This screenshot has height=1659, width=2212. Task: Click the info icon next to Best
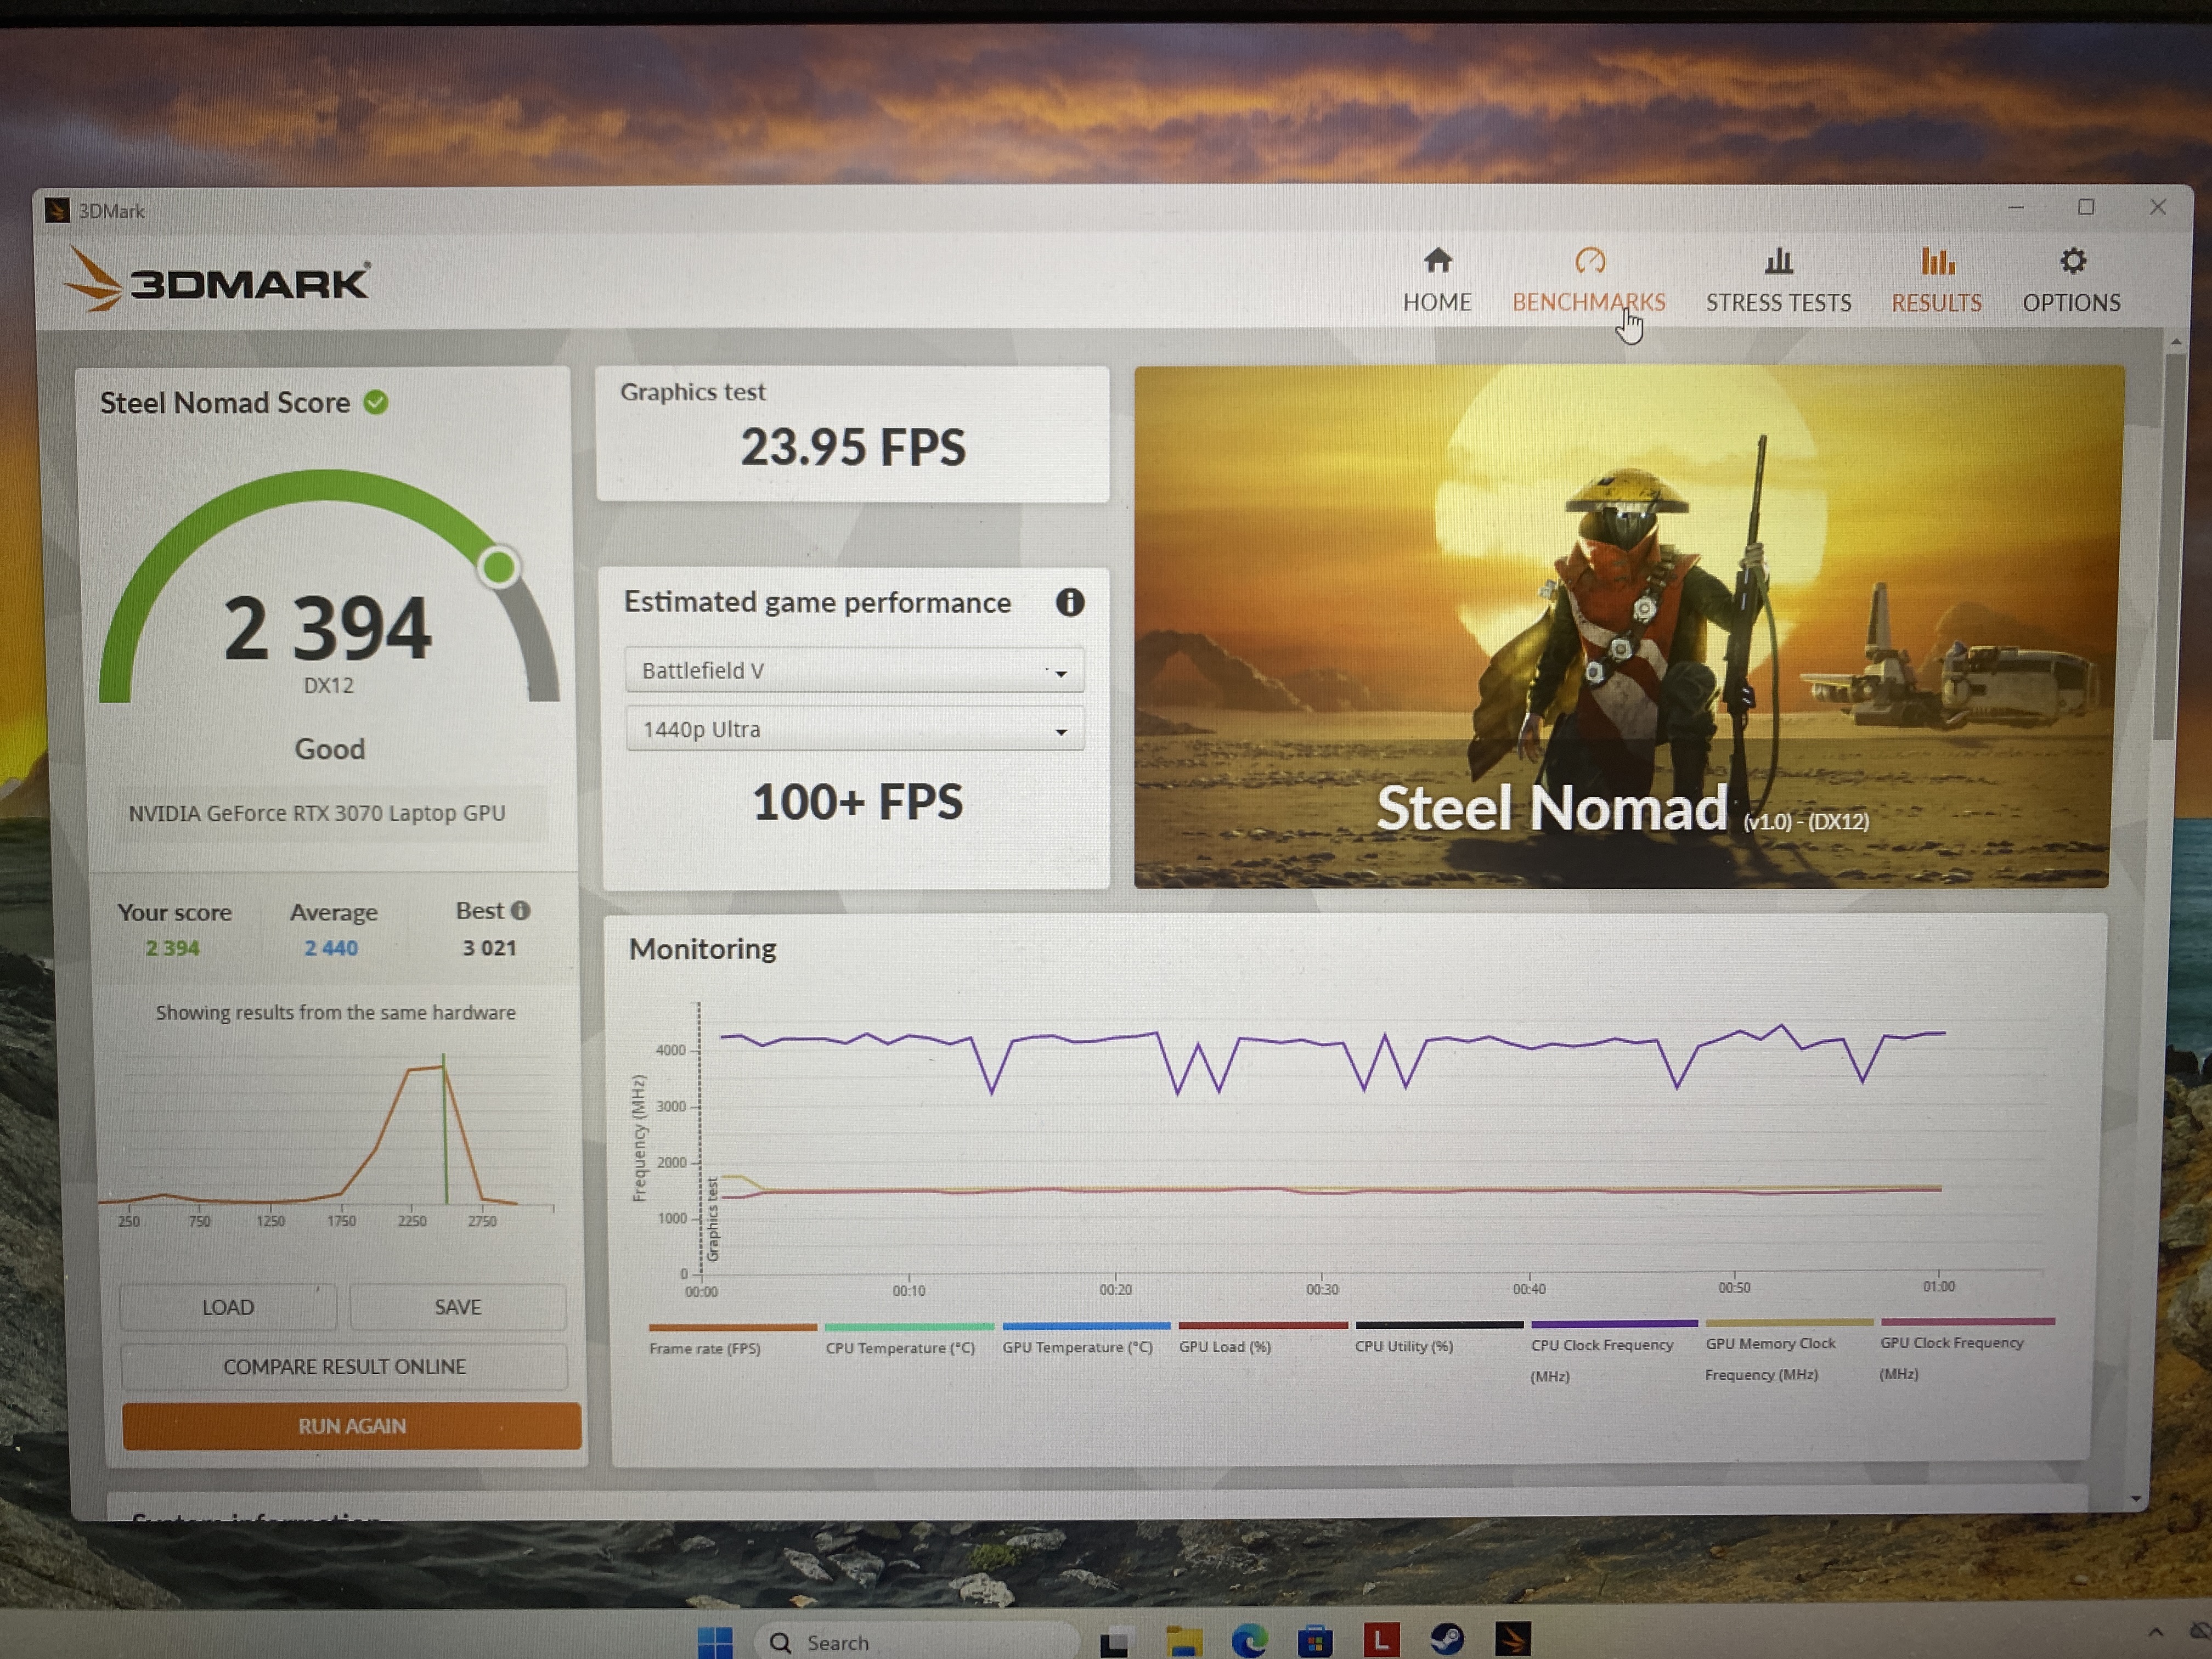pyautogui.click(x=520, y=910)
